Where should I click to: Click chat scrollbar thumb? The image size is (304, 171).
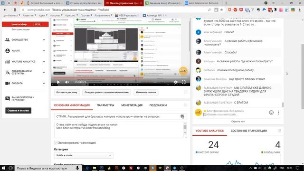[283, 104]
